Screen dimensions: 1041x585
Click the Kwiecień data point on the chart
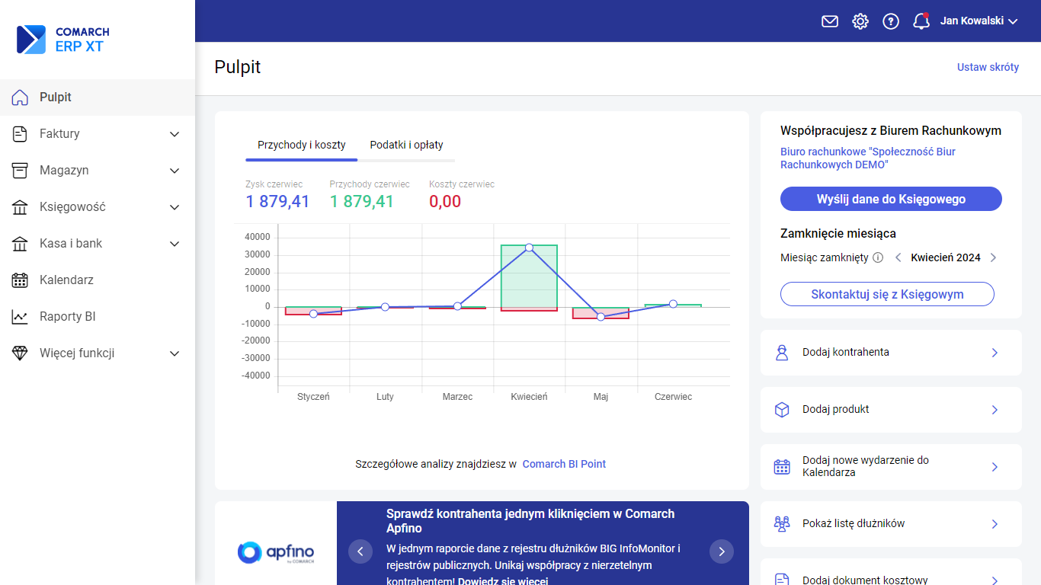(529, 248)
